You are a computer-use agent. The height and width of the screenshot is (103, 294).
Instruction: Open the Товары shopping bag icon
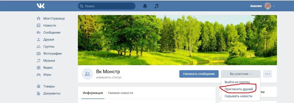coord(38,86)
